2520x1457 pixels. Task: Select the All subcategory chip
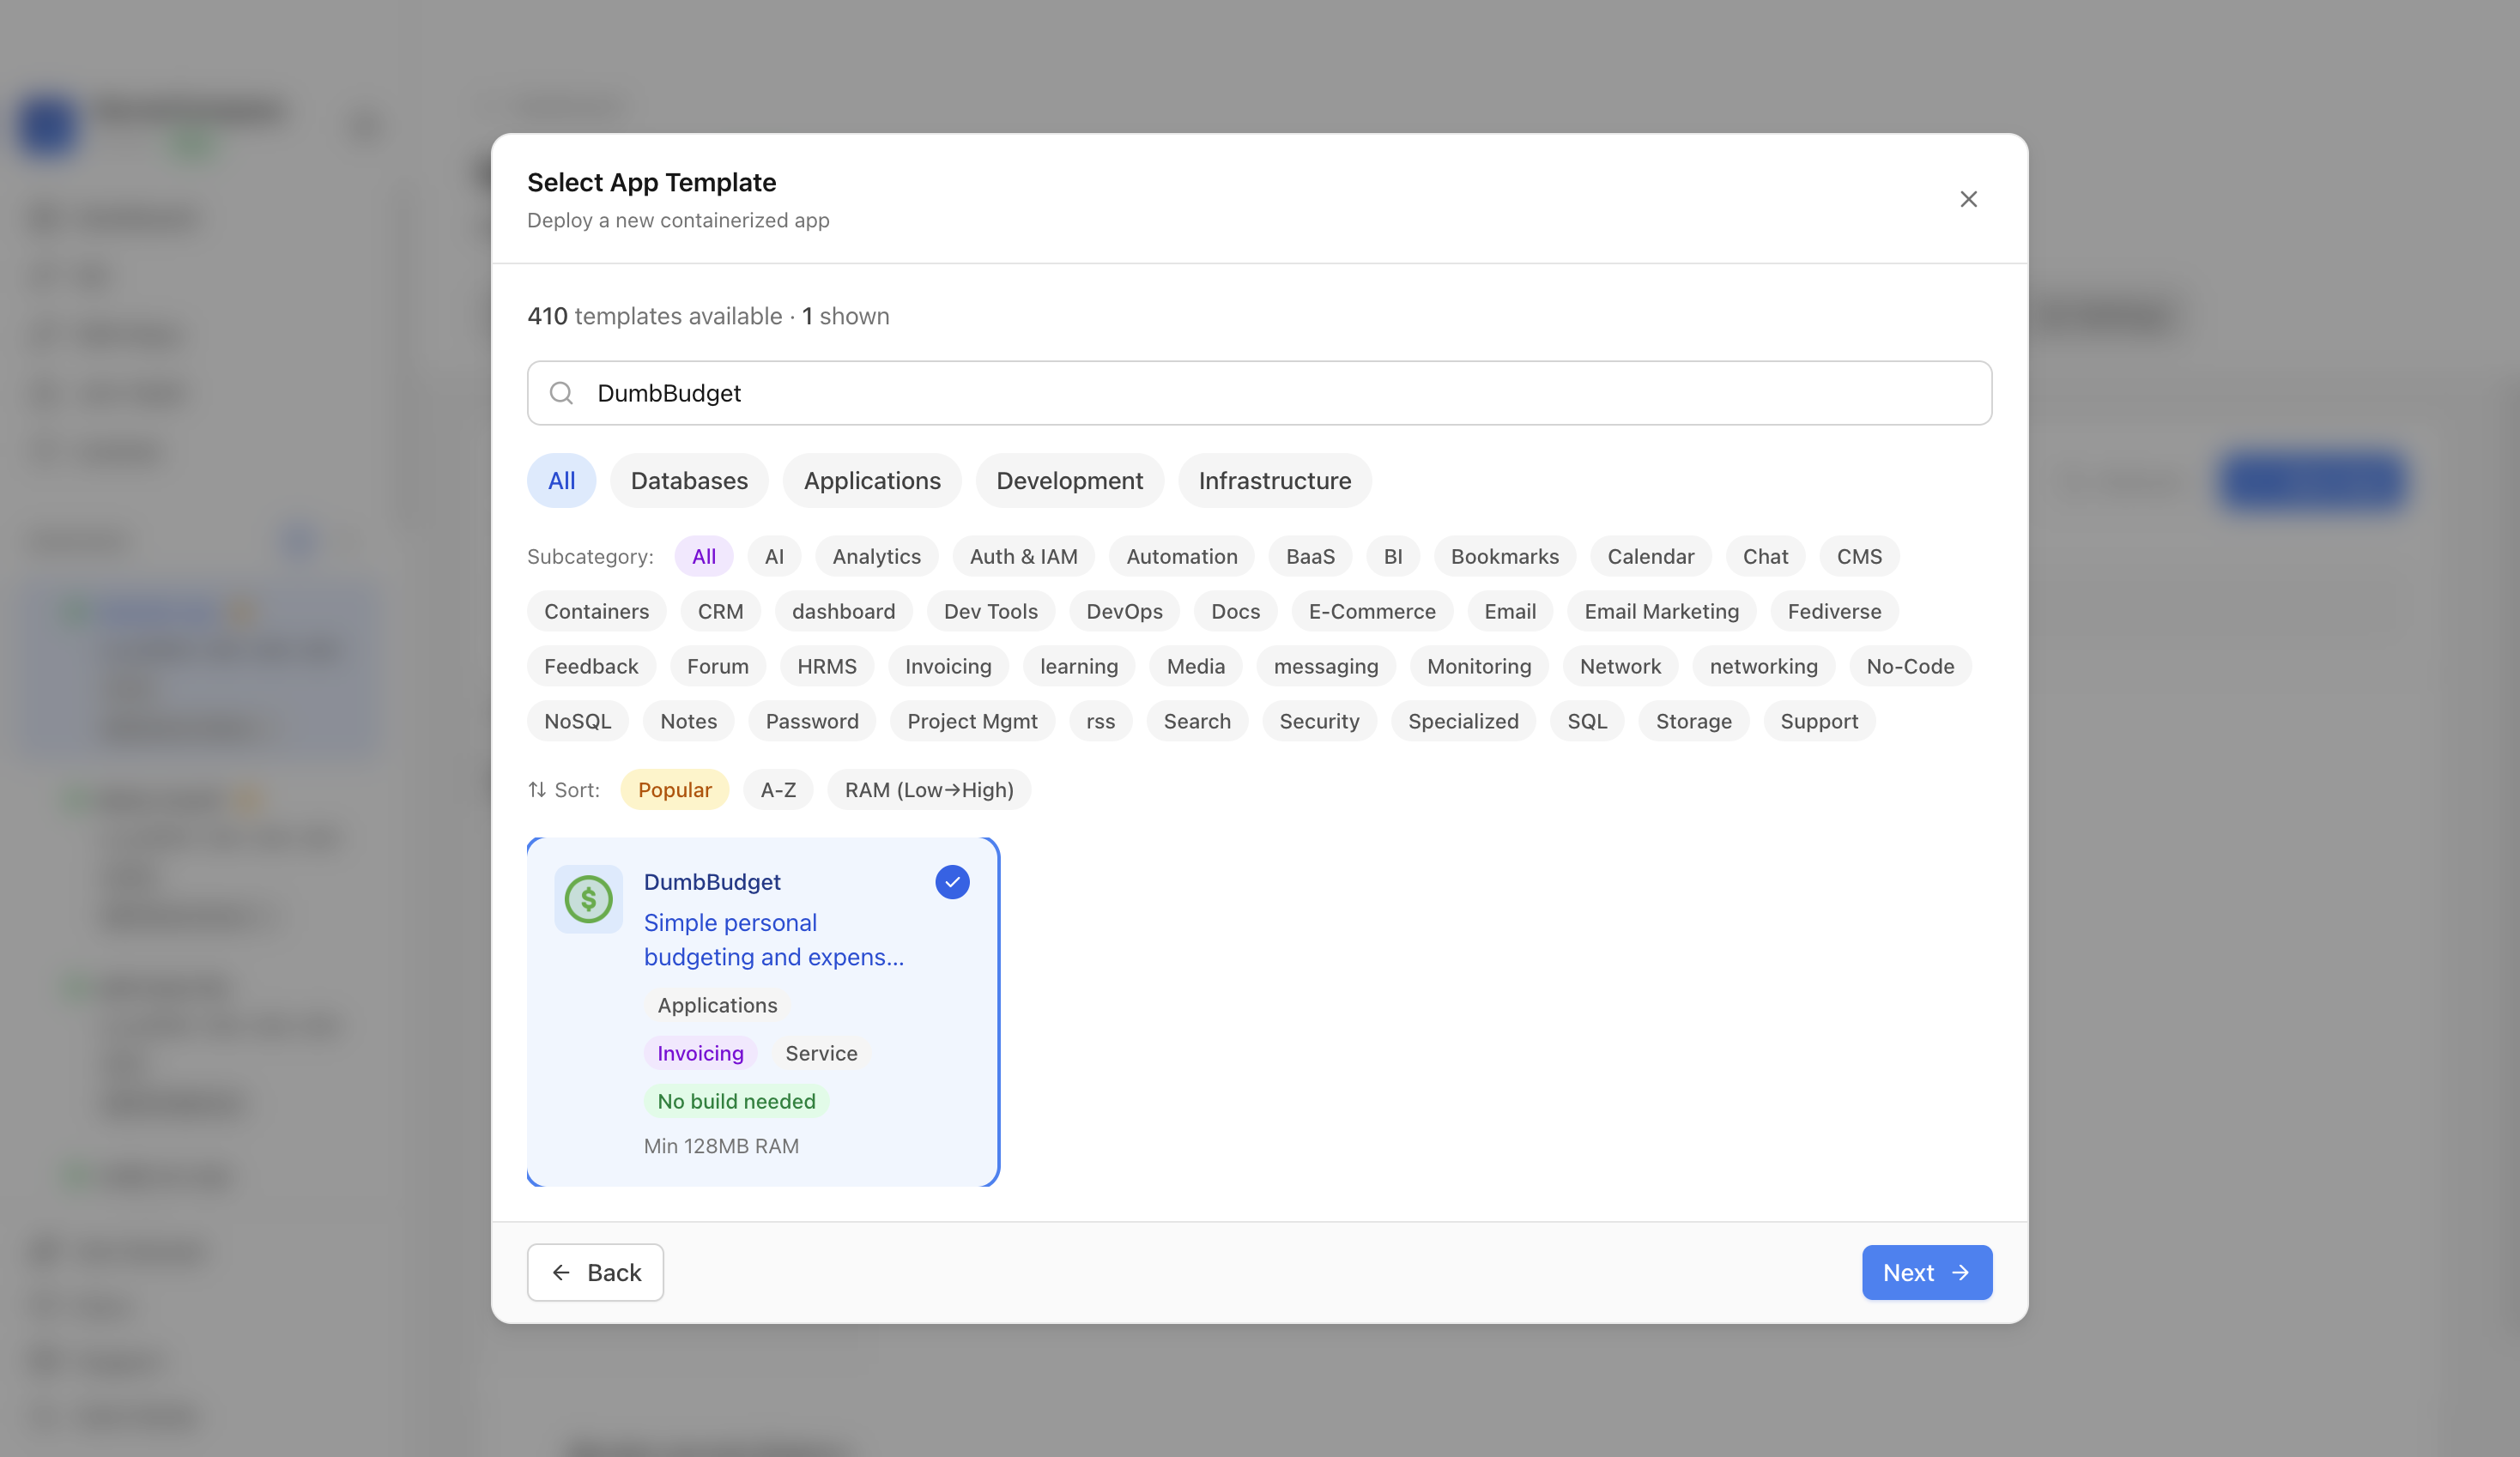pos(704,556)
